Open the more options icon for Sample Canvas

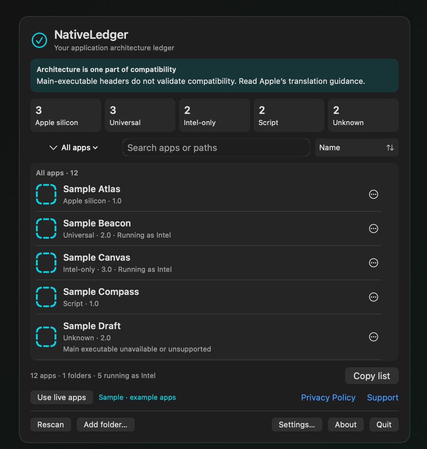pyautogui.click(x=373, y=263)
